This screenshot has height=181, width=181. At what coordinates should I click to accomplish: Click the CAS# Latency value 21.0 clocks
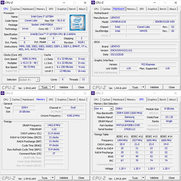[54, 133]
